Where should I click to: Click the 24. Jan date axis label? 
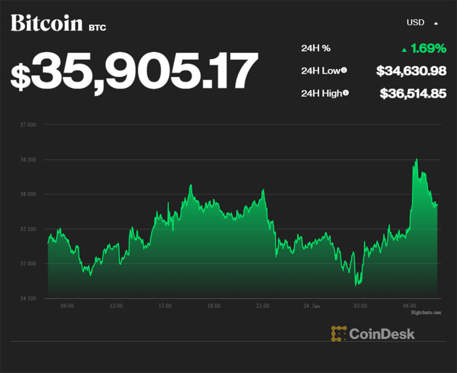tap(312, 306)
